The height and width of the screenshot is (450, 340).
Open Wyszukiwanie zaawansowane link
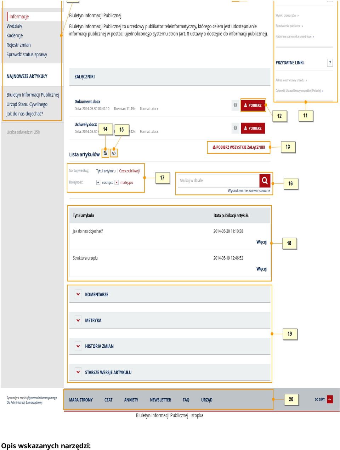click(249, 190)
